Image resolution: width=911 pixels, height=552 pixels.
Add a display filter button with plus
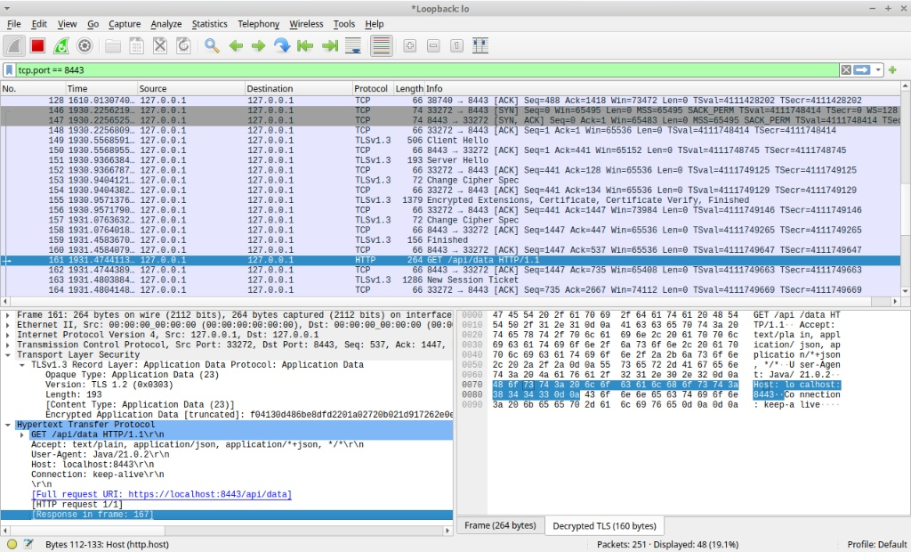(892, 69)
